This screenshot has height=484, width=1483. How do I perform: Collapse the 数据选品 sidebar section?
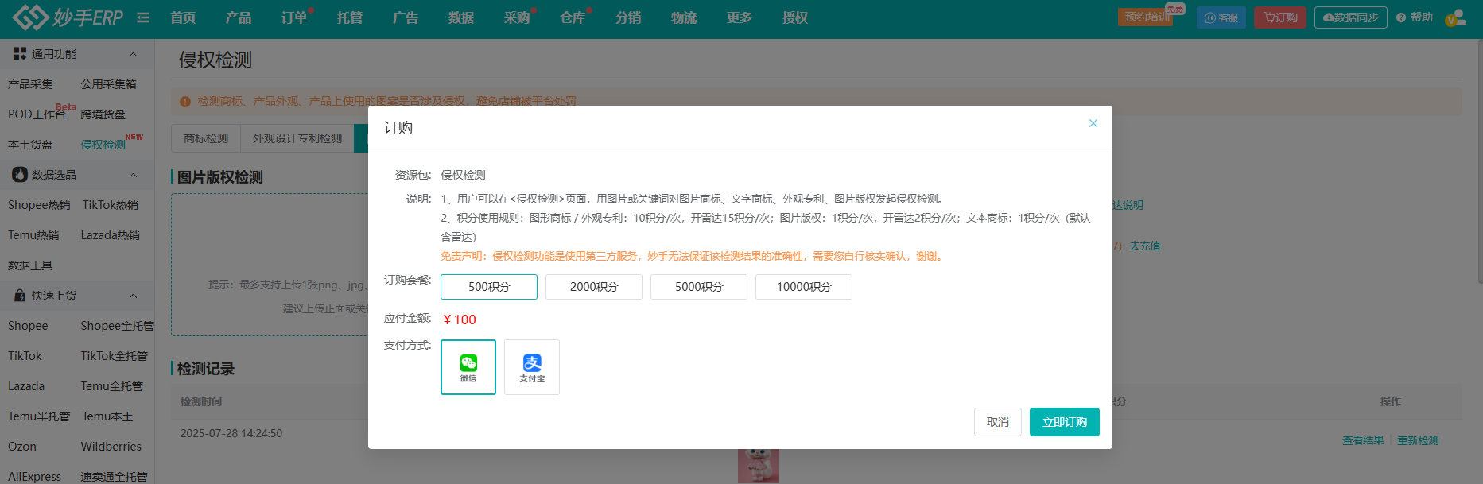(133, 175)
